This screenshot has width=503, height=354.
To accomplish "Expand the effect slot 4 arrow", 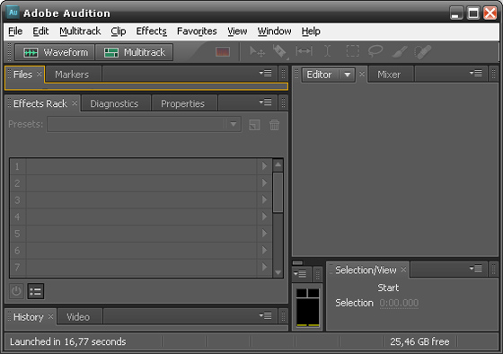I will click(x=264, y=217).
